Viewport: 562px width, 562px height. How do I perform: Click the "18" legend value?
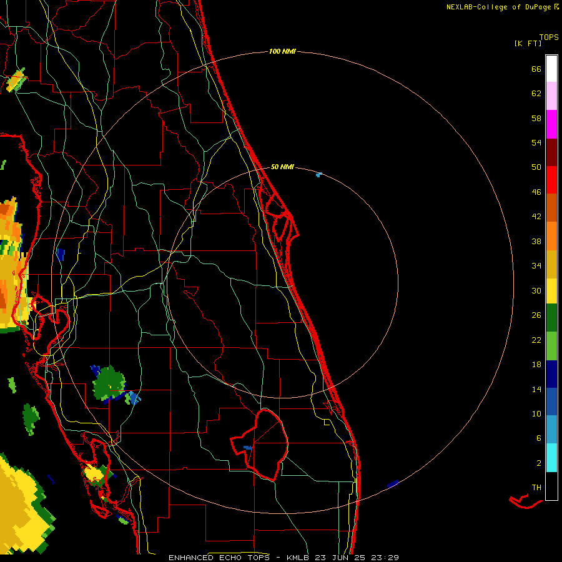[x=536, y=365]
